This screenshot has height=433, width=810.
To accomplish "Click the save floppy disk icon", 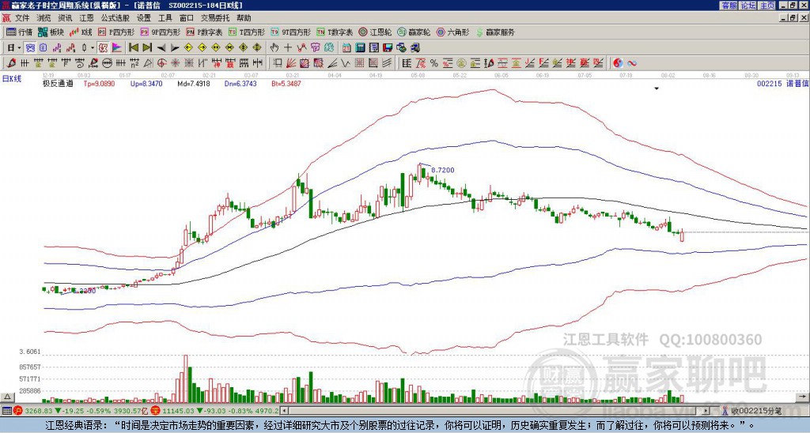I will click(388, 48).
